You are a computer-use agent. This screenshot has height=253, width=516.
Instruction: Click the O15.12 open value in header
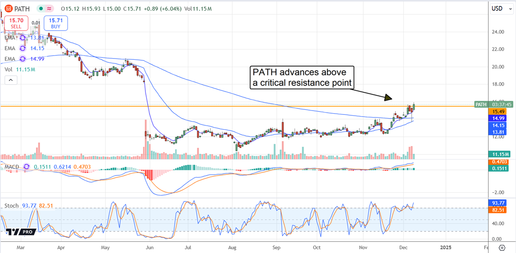[x=70, y=8]
